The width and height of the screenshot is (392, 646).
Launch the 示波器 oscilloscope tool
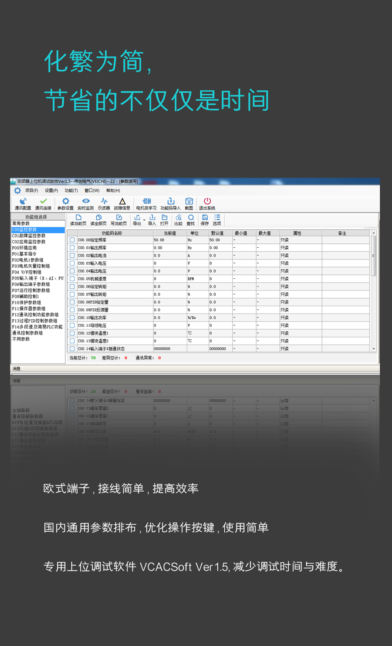tap(104, 203)
